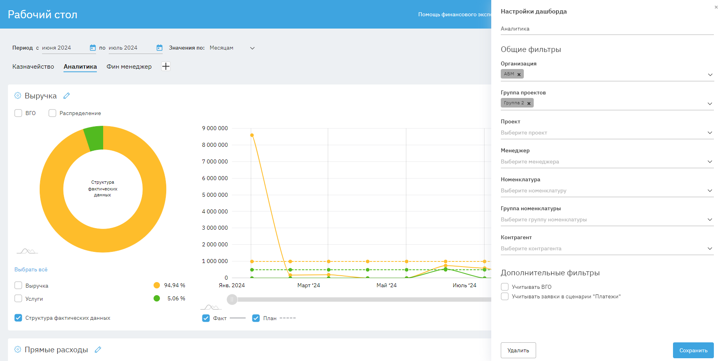The height and width of the screenshot is (361, 723).
Task: Open settings gear next to Выручка
Action: (x=17, y=96)
